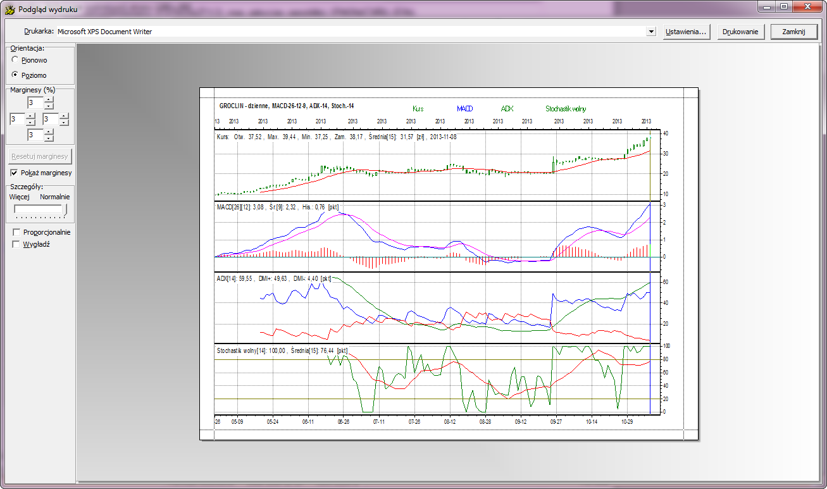Click the printed page preview chart

coord(449,264)
